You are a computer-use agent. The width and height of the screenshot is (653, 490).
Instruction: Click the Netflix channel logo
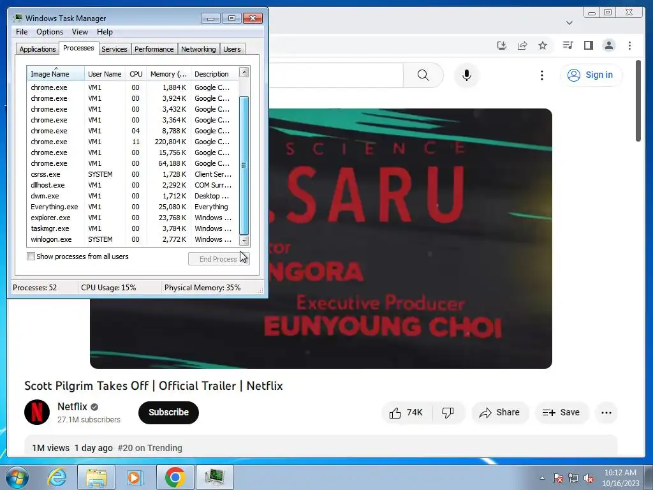click(37, 412)
